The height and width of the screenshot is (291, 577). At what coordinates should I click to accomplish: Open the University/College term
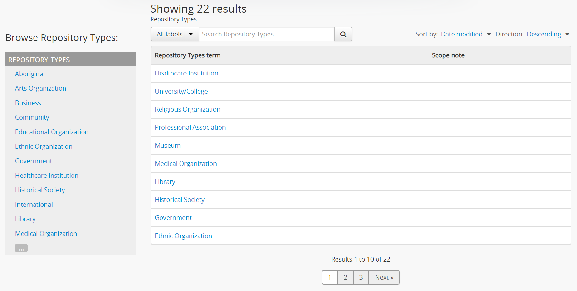click(181, 91)
